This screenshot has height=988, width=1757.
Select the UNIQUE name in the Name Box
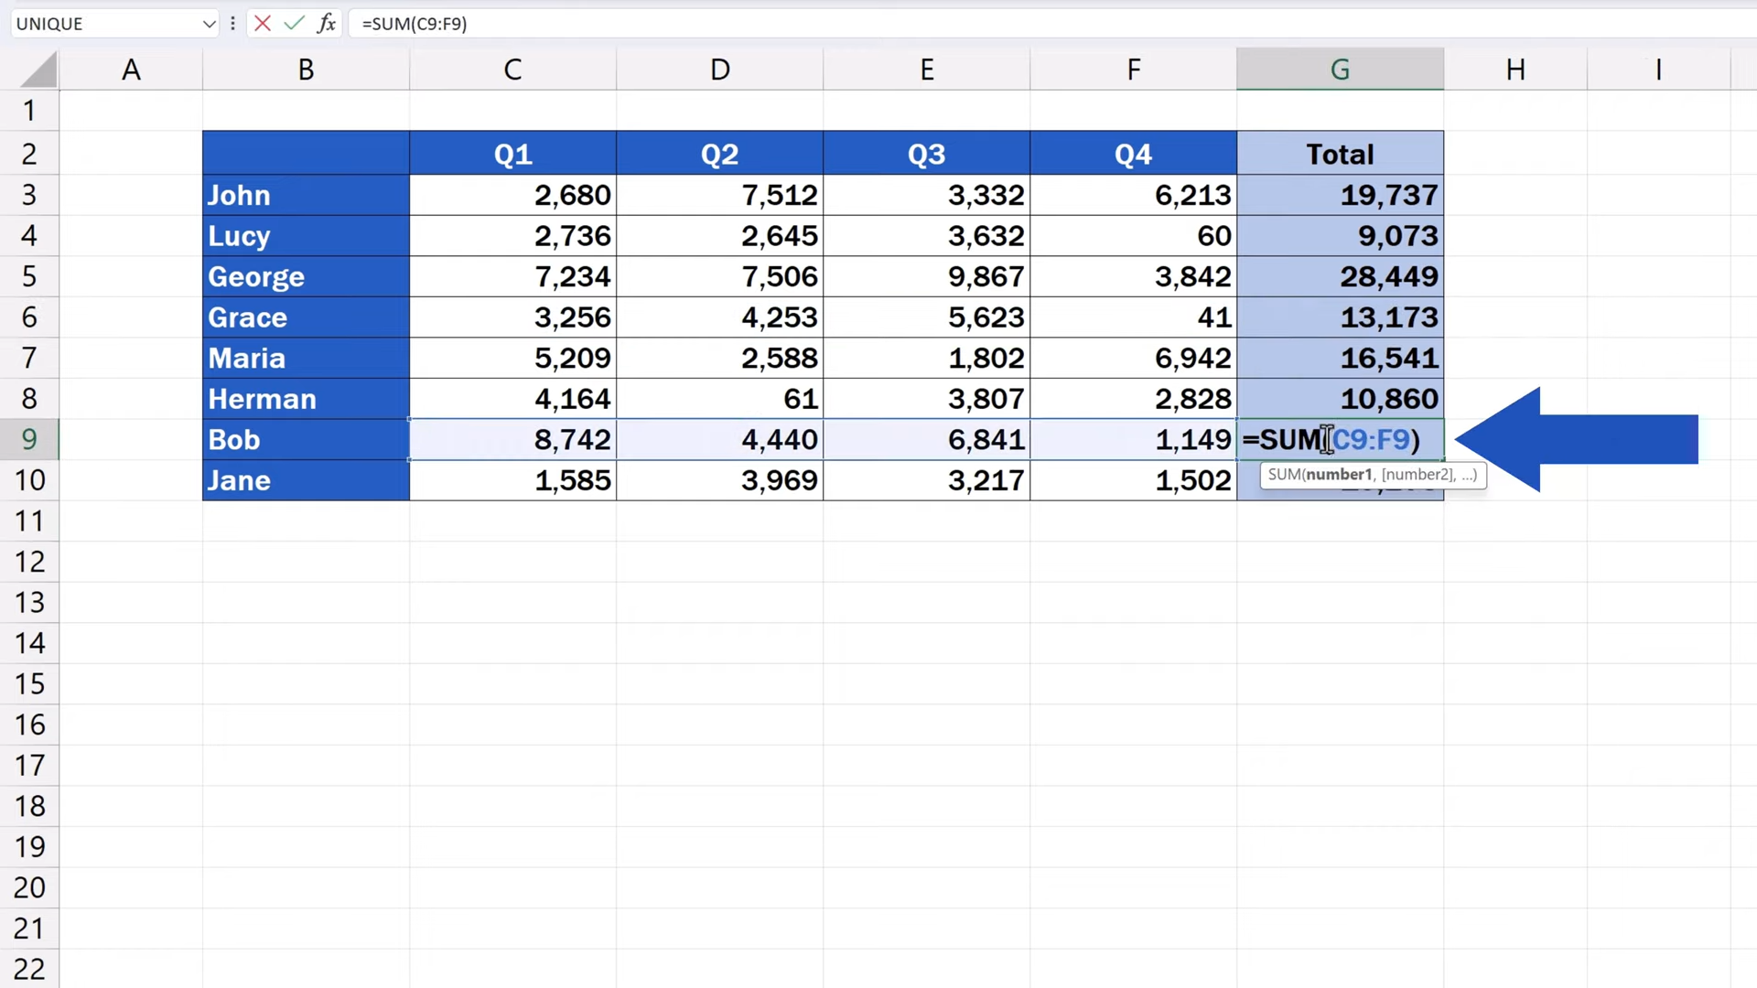(x=101, y=23)
